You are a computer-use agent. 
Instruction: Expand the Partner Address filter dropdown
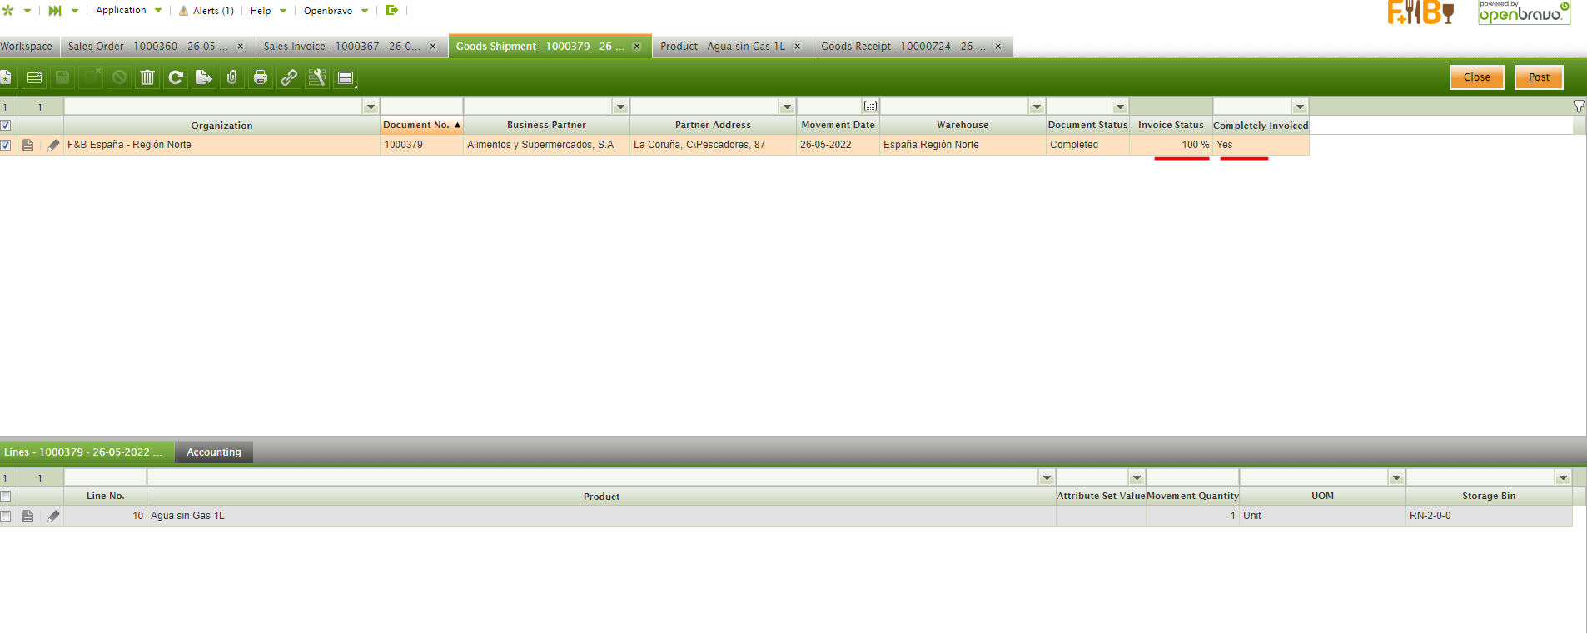(x=787, y=106)
